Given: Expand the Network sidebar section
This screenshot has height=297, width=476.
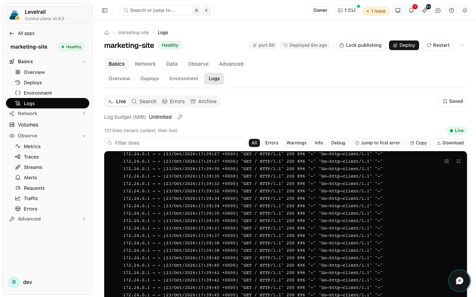Looking at the screenshot, I should tap(48, 114).
